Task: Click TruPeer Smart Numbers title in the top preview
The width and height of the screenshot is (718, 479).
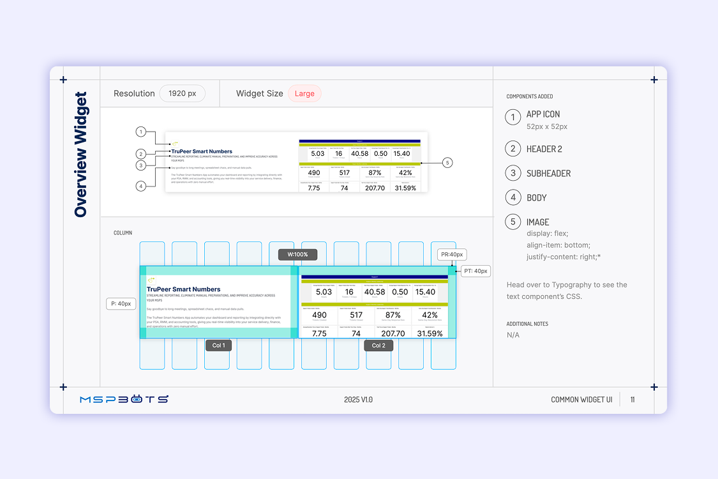Action: 202,151
